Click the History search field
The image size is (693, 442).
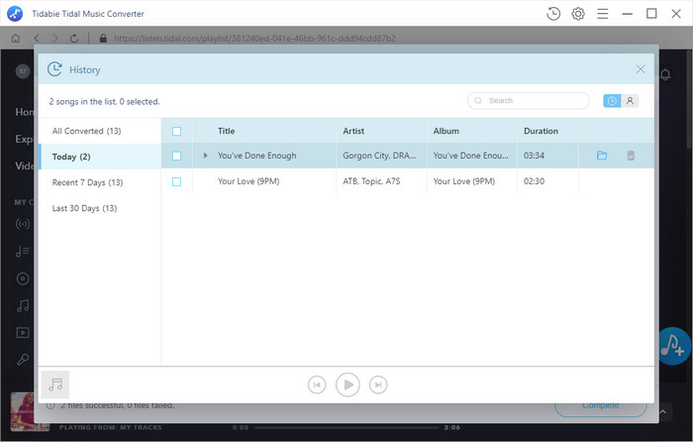coord(528,101)
